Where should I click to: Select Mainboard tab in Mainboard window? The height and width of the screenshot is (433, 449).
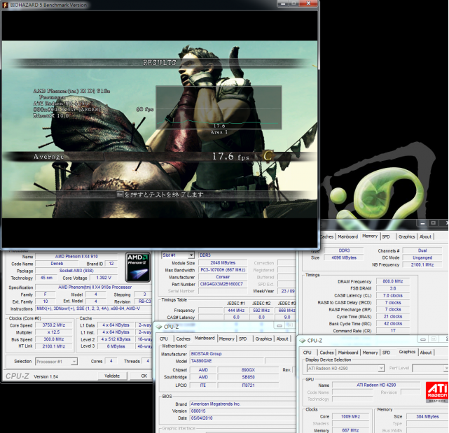(x=205, y=338)
